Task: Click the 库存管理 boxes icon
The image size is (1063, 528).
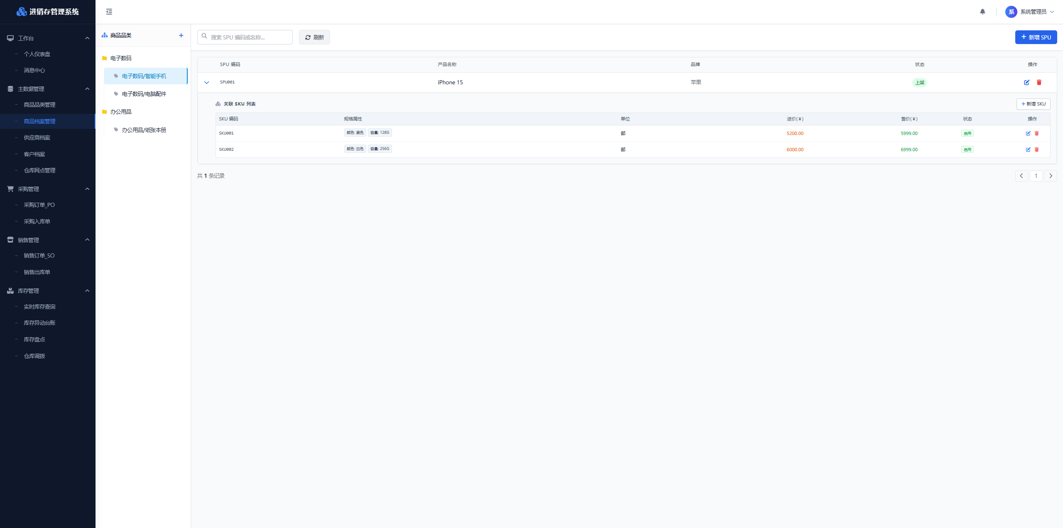Action: tap(10, 290)
